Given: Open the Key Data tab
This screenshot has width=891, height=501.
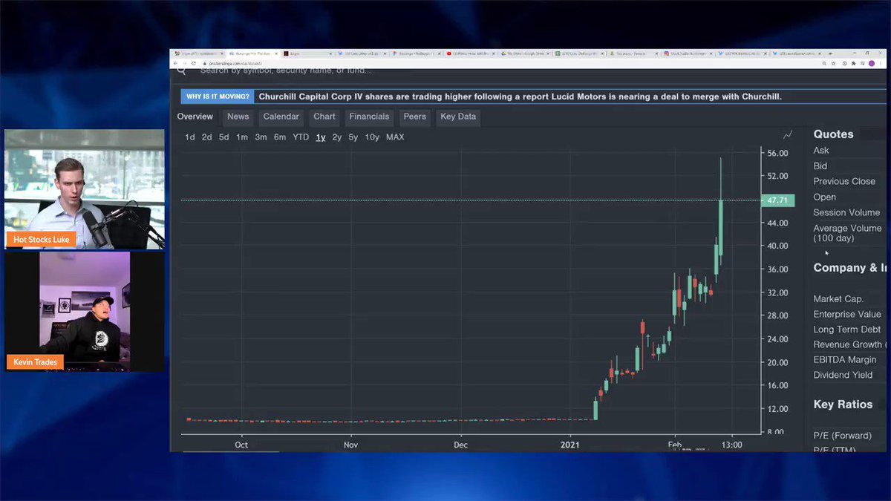Looking at the screenshot, I should [x=458, y=117].
